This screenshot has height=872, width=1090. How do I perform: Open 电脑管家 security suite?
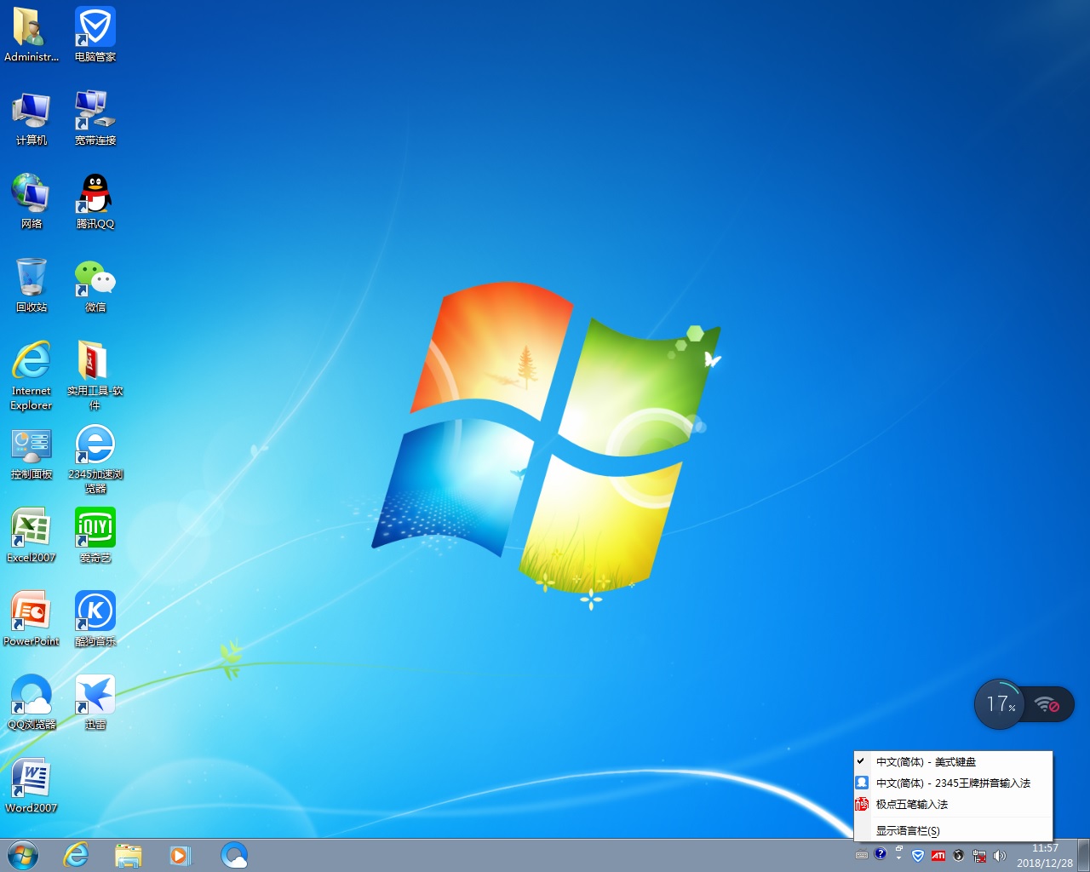[x=95, y=26]
